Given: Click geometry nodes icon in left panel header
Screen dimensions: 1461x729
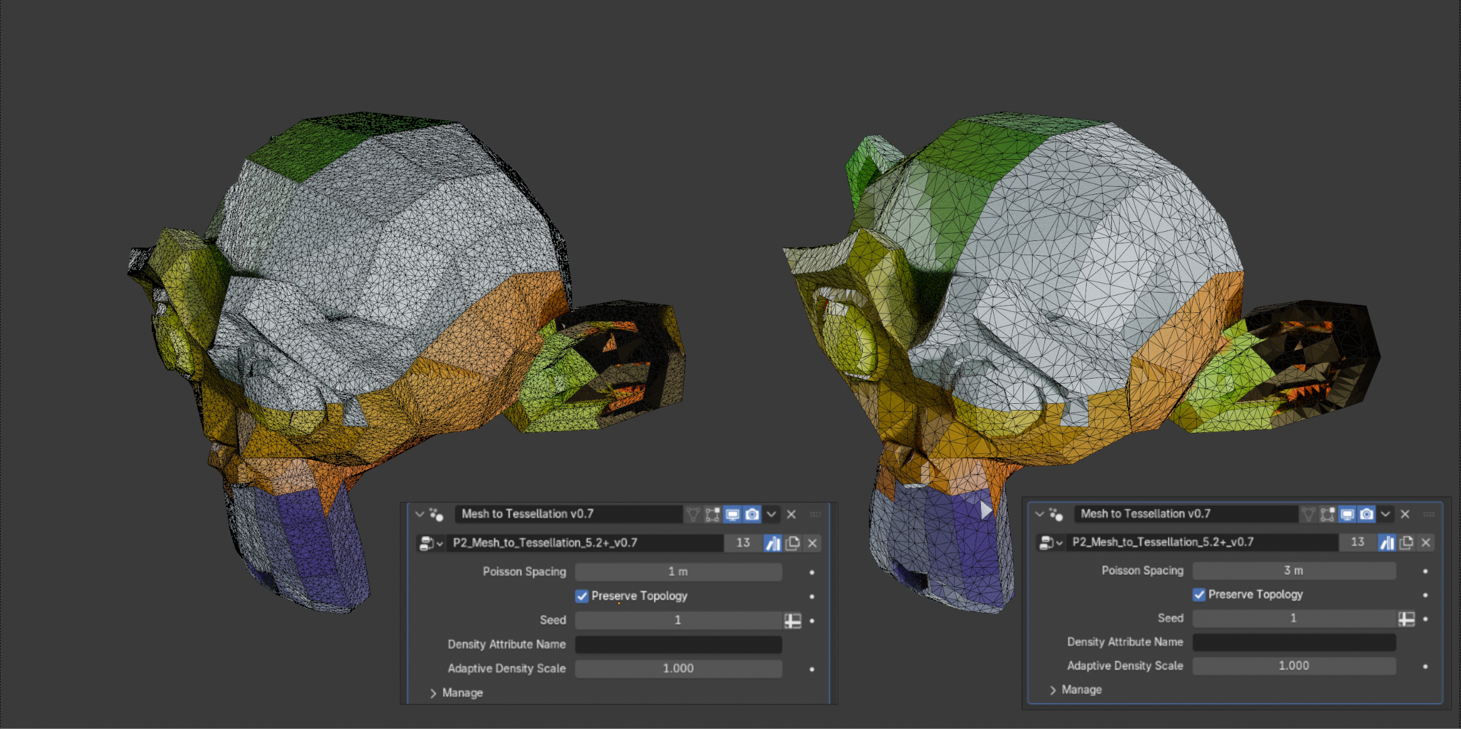Looking at the screenshot, I should pos(436,514).
